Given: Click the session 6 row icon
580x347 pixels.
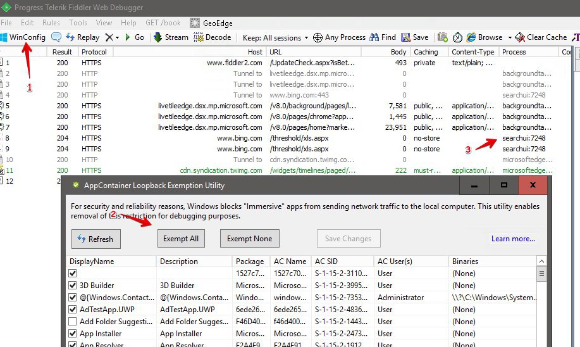Looking at the screenshot, I should pyautogui.click(x=1, y=117).
